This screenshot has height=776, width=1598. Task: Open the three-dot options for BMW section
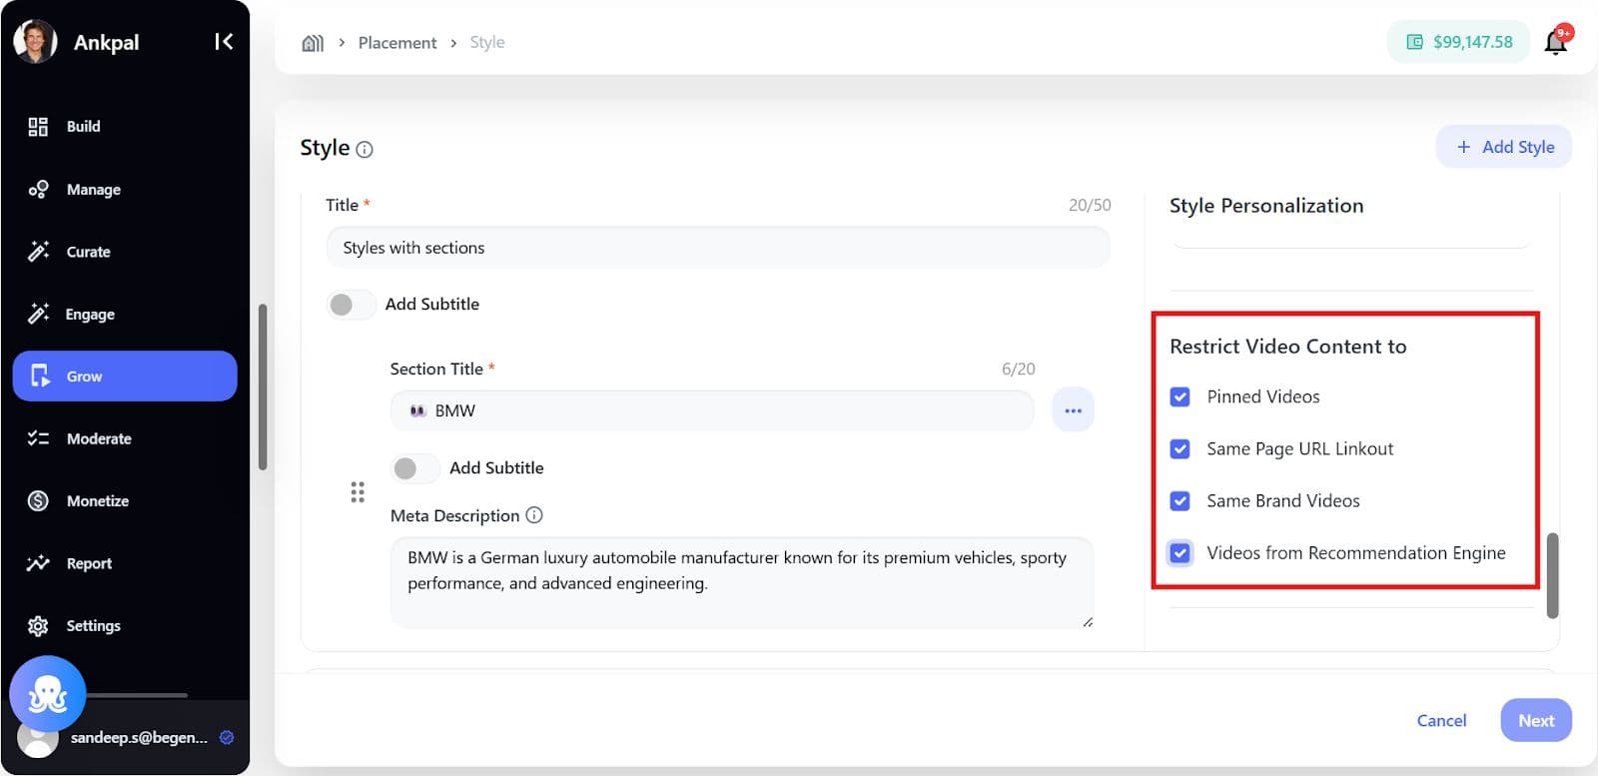[x=1073, y=410]
